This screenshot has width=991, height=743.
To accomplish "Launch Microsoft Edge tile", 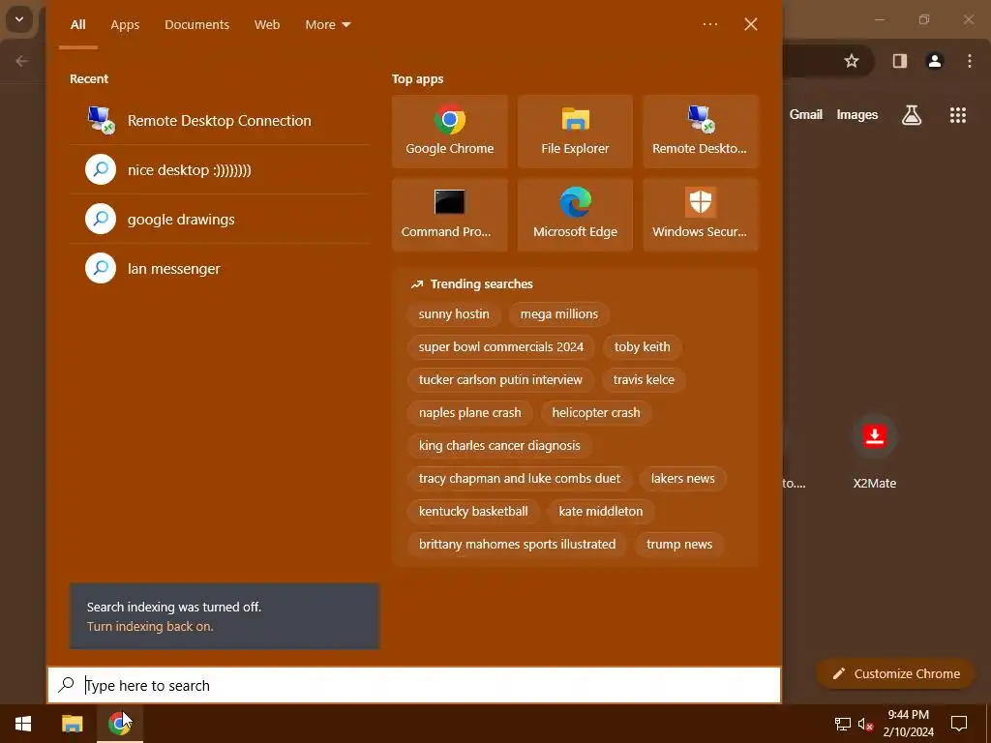I will [575, 215].
